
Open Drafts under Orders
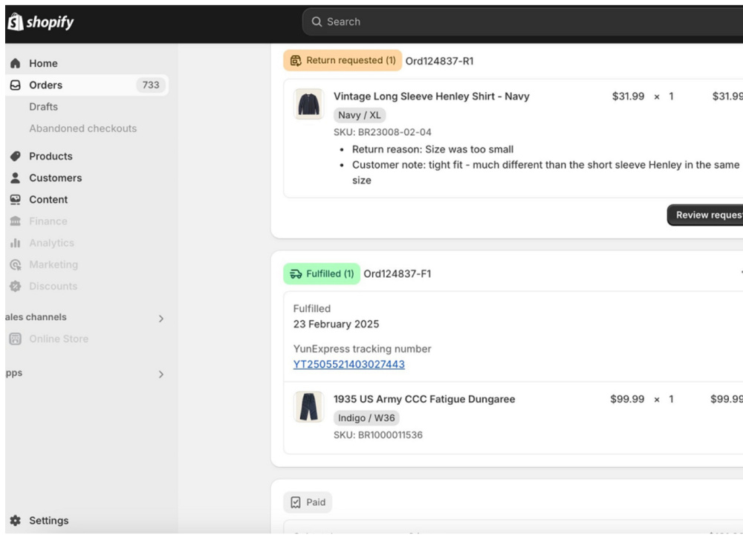click(x=44, y=106)
